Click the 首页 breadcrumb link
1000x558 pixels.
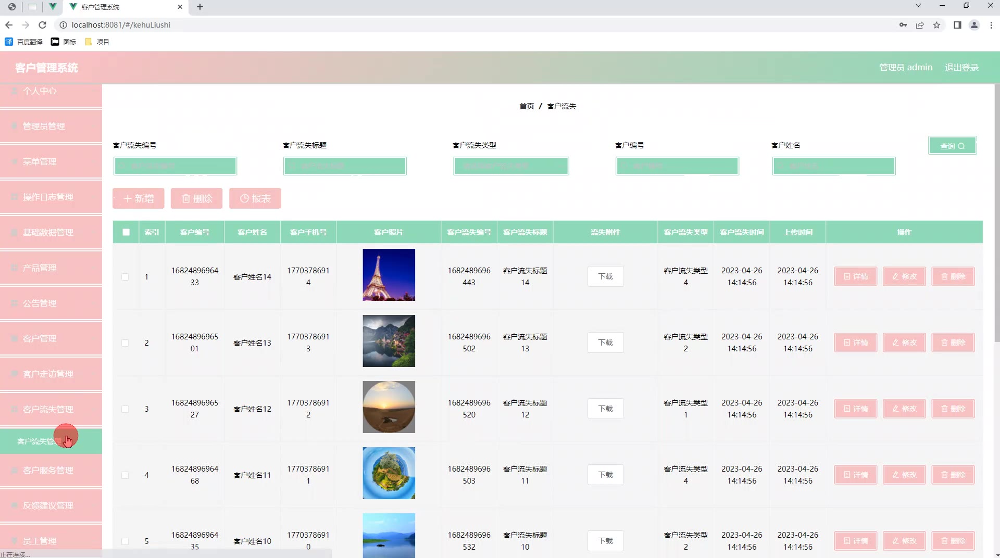527,106
